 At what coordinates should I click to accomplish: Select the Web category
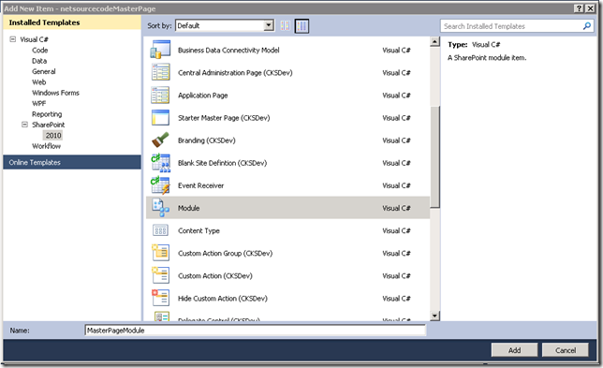38,81
